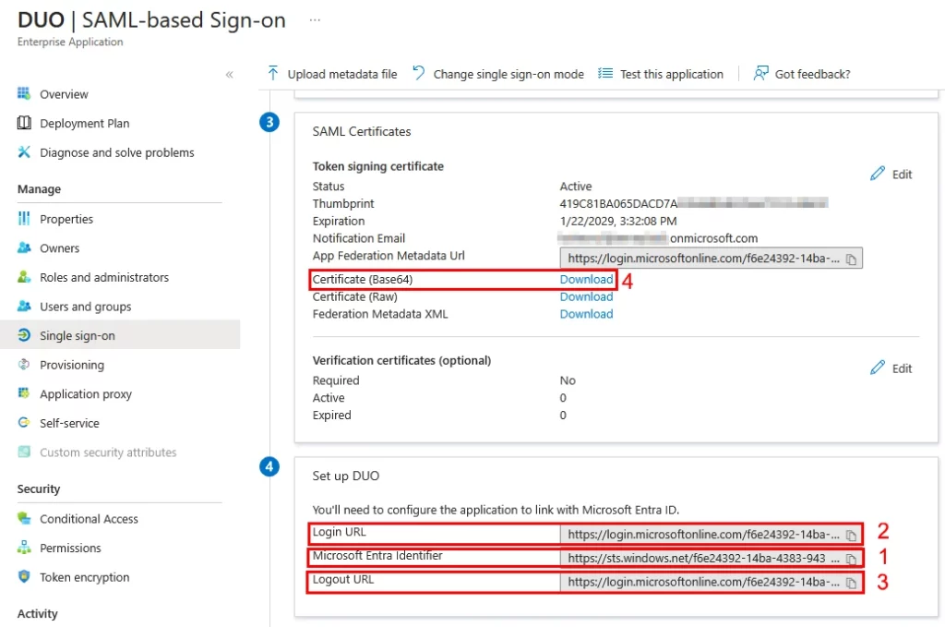Click the Users and groups icon
945x627 pixels.
point(24,306)
